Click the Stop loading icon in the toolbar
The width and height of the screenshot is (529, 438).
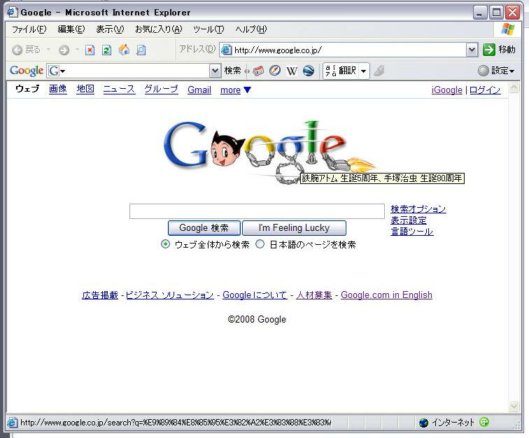coord(90,50)
